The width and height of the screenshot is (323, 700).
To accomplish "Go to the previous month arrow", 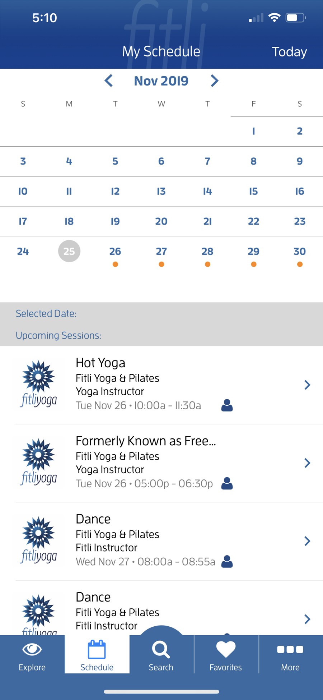I will coord(109,81).
